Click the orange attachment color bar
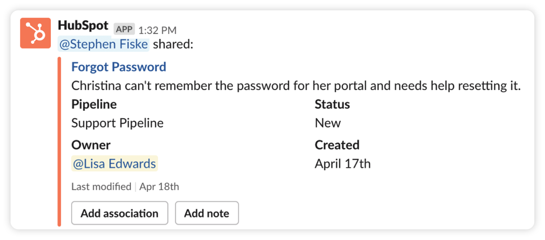This screenshot has width=545, height=240. 59,141
